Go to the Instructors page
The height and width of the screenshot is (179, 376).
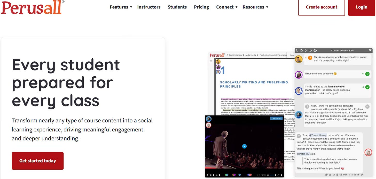pos(149,7)
